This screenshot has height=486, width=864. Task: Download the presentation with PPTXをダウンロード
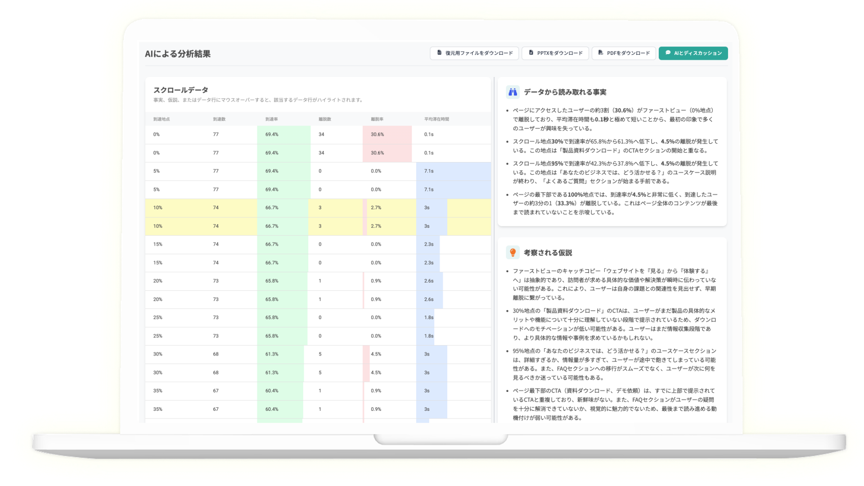click(x=555, y=53)
